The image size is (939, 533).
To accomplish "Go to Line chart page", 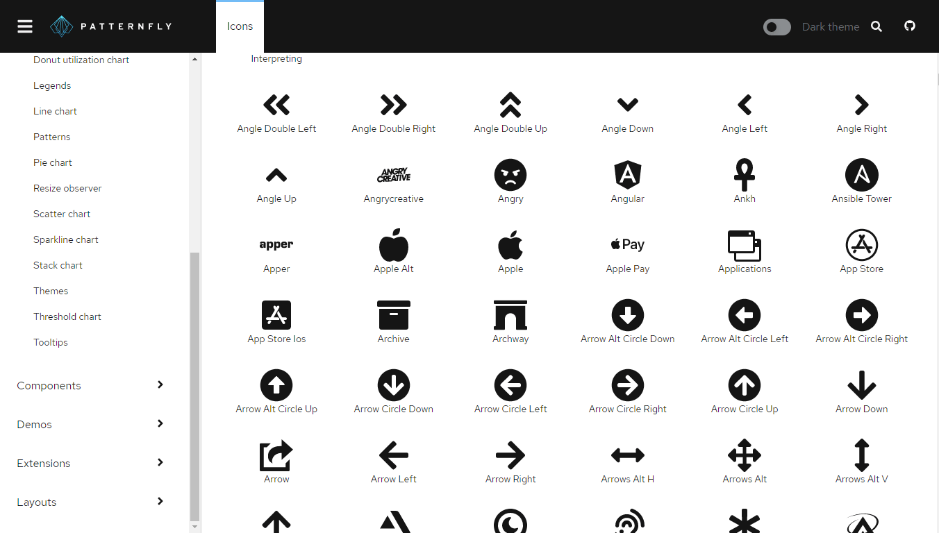I will pyautogui.click(x=55, y=111).
